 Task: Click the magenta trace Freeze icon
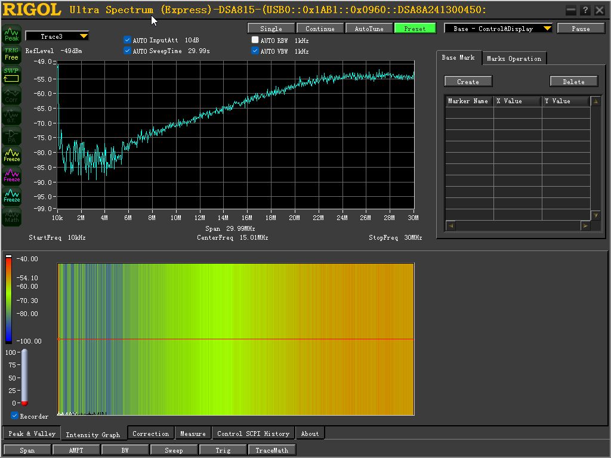(11, 176)
